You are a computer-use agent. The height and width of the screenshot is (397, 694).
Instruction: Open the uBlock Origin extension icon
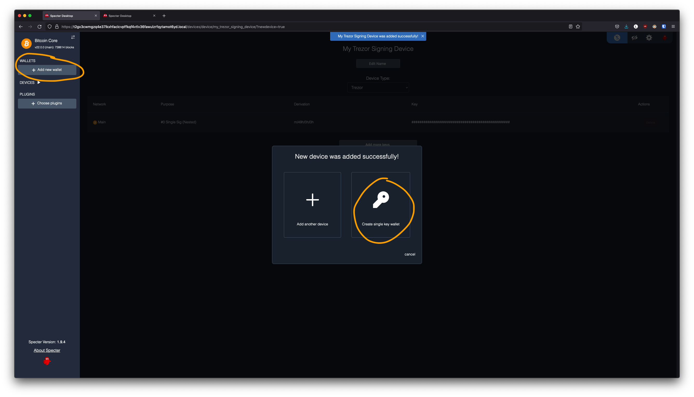click(x=645, y=26)
